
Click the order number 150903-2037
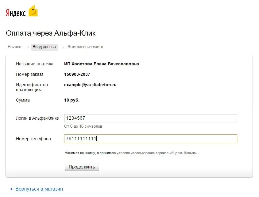coord(77,74)
